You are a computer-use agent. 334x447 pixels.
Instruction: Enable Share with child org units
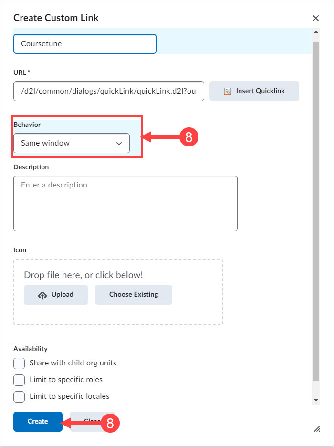[19, 364]
